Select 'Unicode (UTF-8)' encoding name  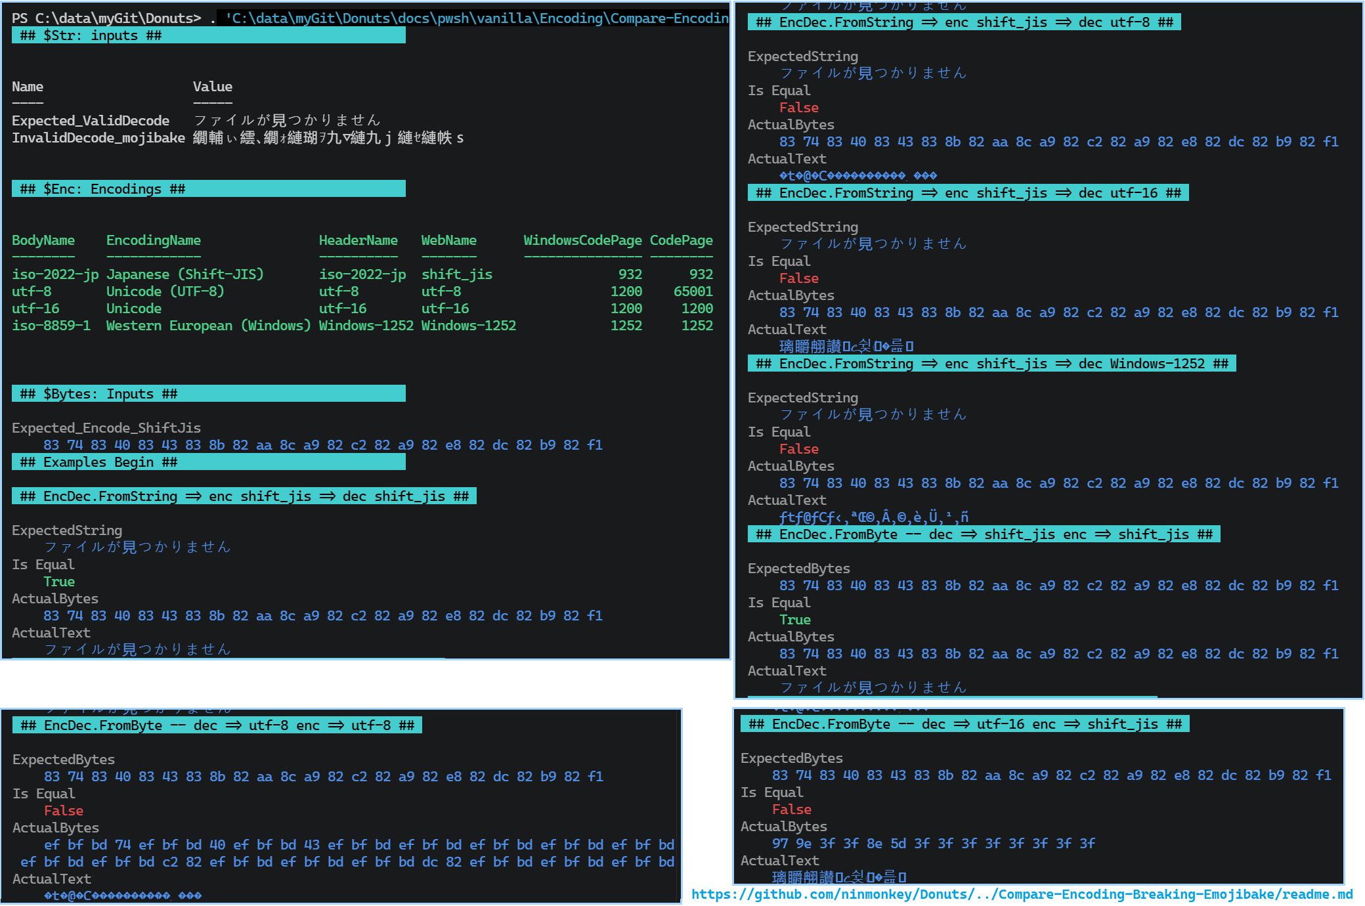165,291
